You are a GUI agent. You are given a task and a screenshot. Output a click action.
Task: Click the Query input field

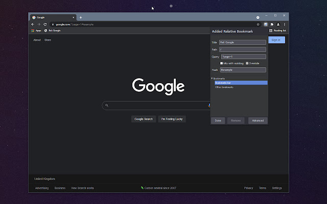point(244,57)
